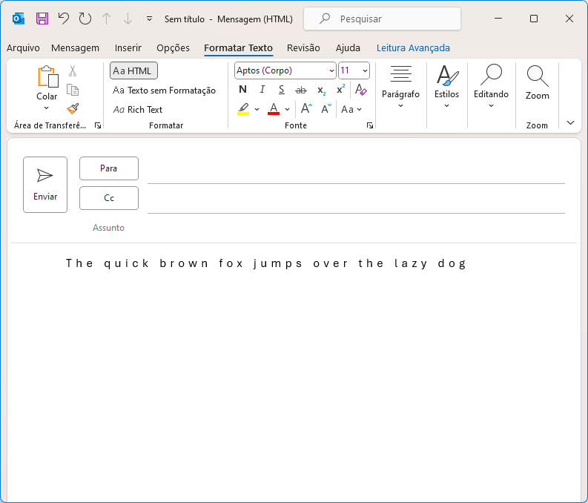The width and height of the screenshot is (588, 503).
Task: Open the Parágrafo menu
Action: pyautogui.click(x=401, y=88)
